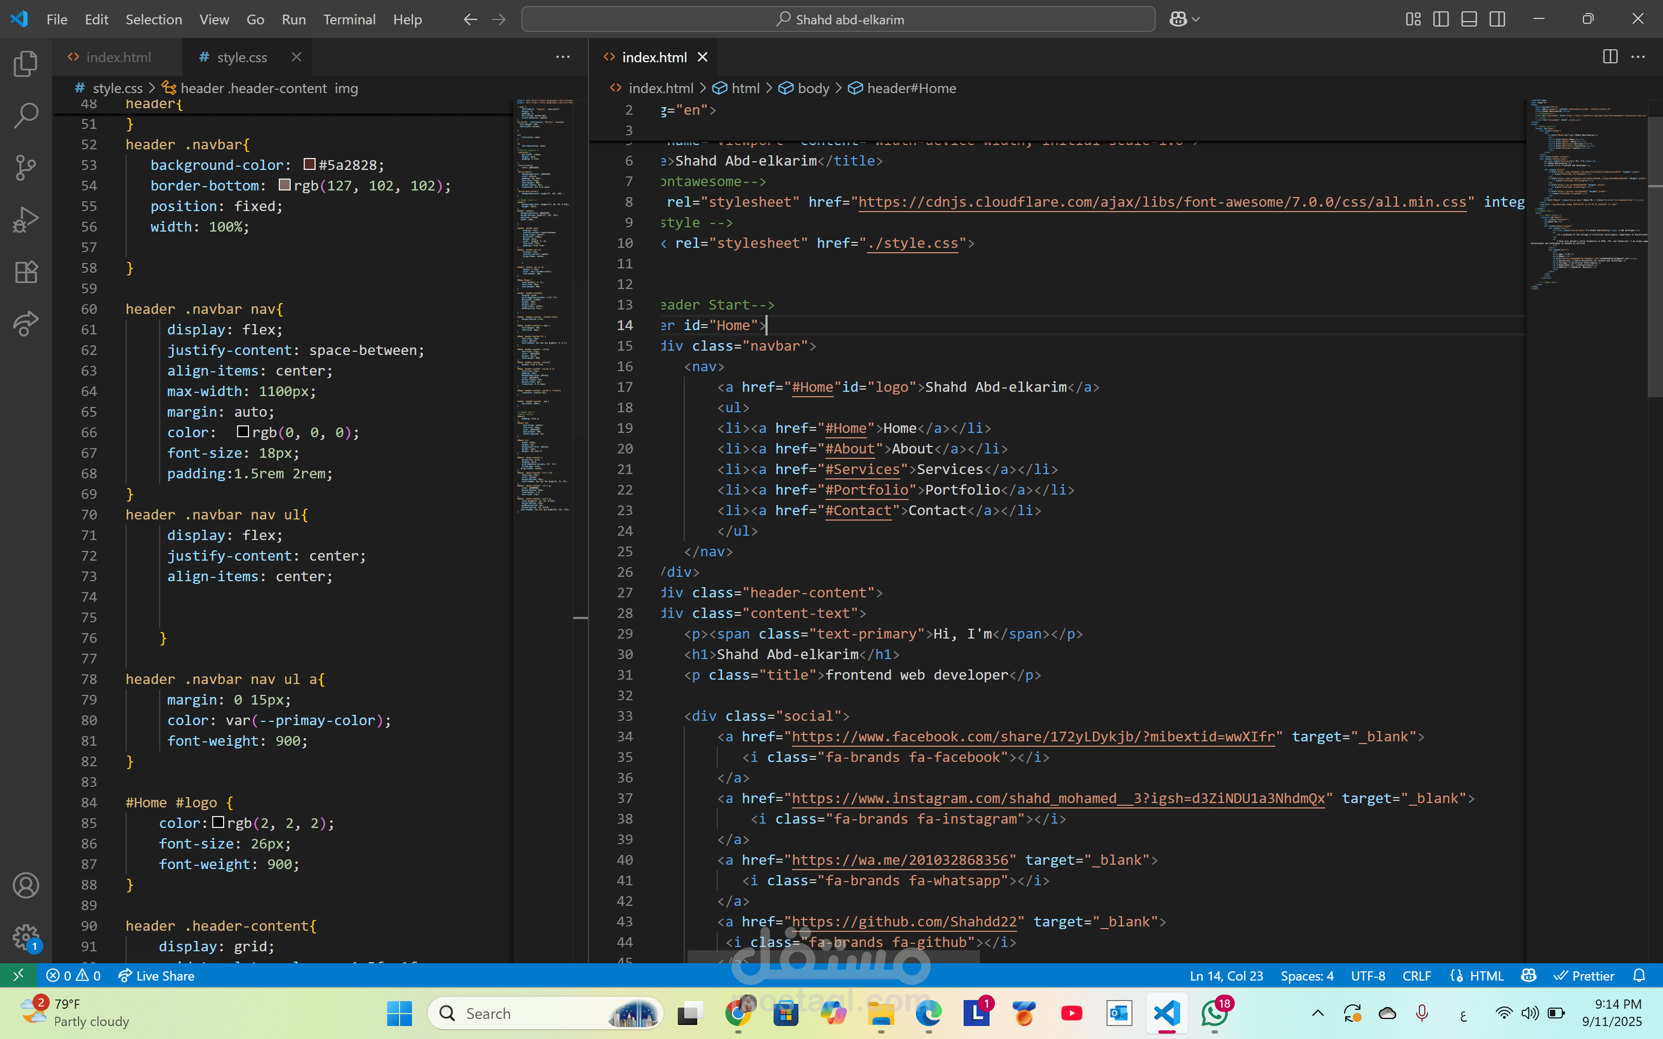1663x1039 pixels.
Task: Switch to the style.css tab
Action: (241, 58)
